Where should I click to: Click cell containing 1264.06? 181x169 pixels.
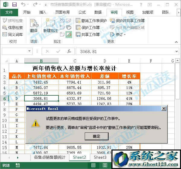[x=105, y=99]
